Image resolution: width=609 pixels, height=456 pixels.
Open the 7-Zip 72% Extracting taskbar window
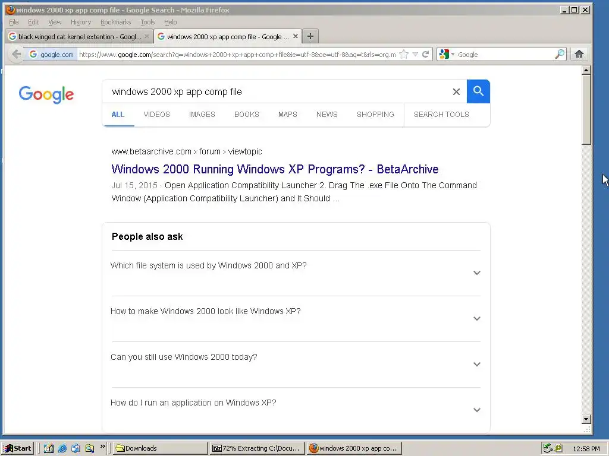pos(257,448)
